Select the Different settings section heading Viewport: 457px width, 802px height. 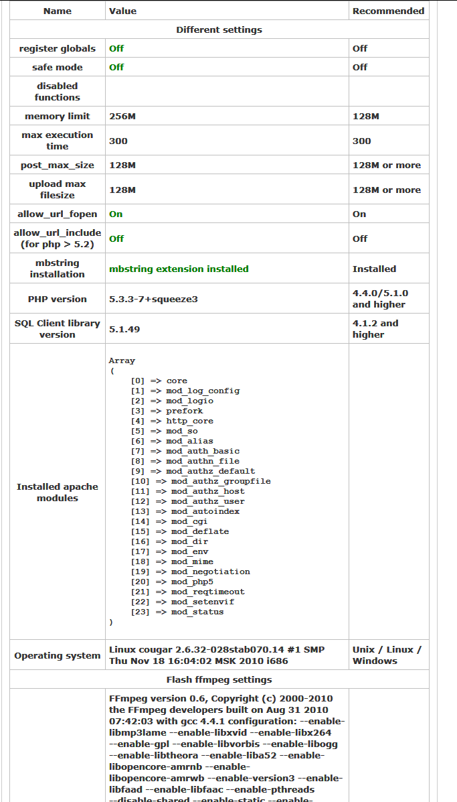pyautogui.click(x=219, y=29)
